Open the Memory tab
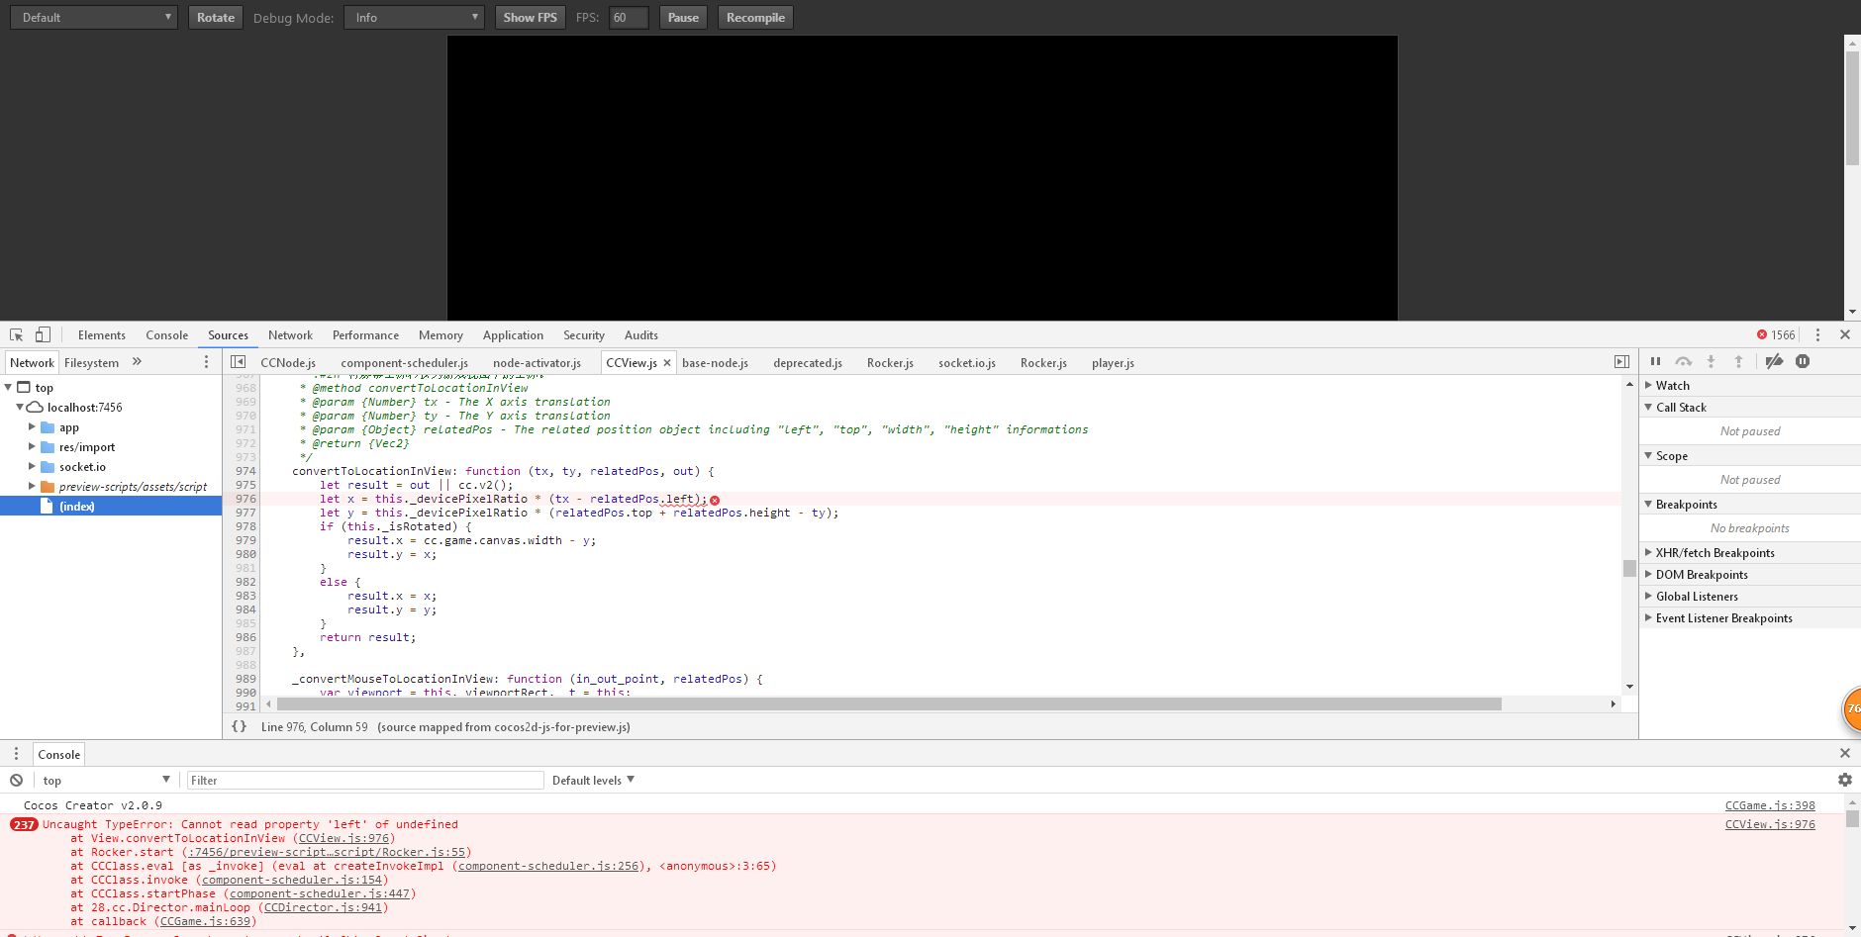Viewport: 1861px width, 937px height. (x=441, y=335)
